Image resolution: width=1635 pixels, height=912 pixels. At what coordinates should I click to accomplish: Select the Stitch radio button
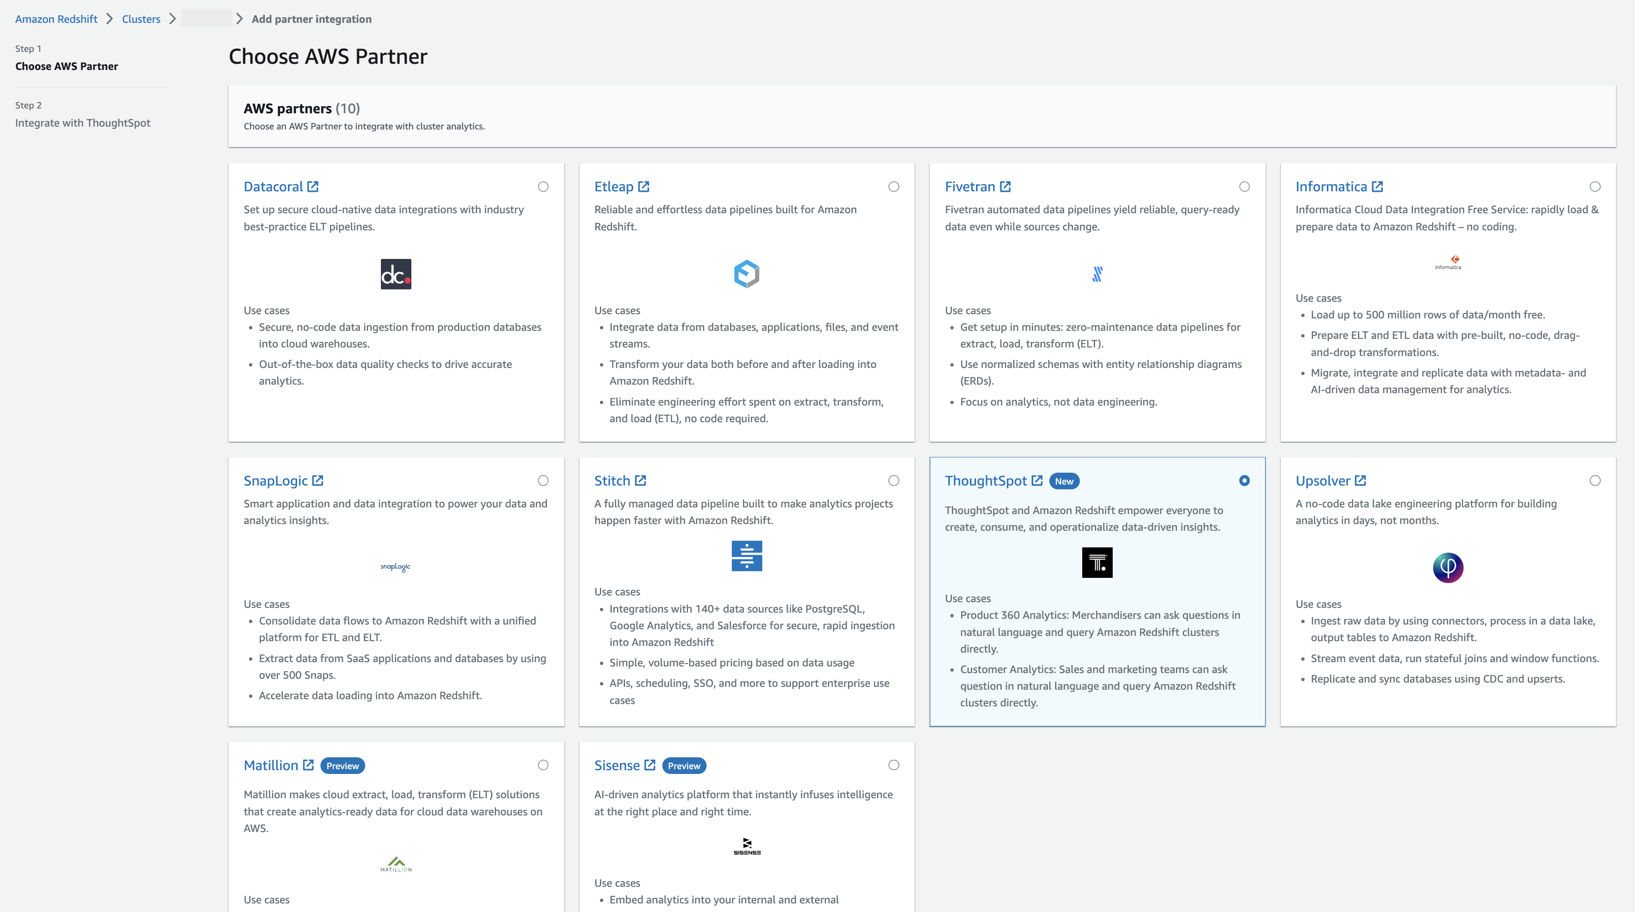tap(894, 480)
